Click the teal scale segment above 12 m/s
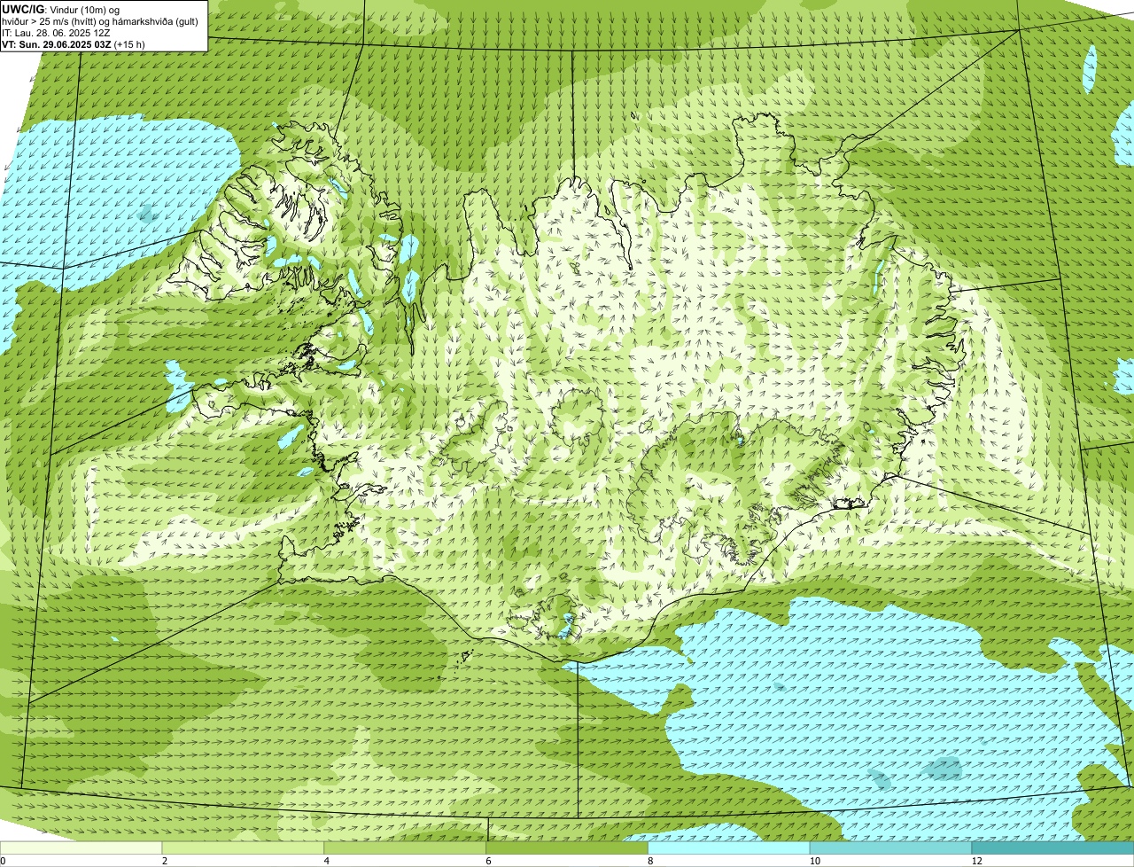This screenshot has width=1134, height=867. [1053, 847]
